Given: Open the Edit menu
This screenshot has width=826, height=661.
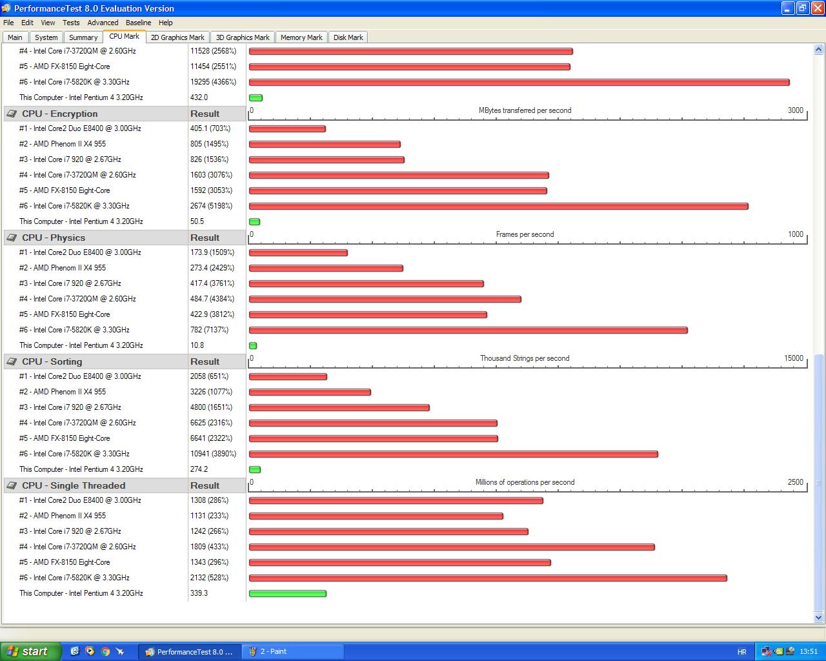Looking at the screenshot, I should point(27,23).
